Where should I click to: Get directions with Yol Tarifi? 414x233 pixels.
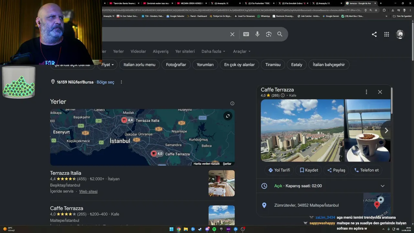click(x=279, y=170)
